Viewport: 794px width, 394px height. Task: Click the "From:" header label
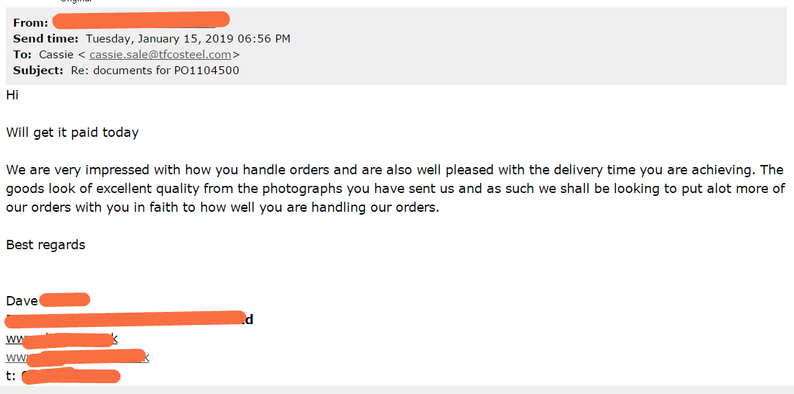coord(31,23)
